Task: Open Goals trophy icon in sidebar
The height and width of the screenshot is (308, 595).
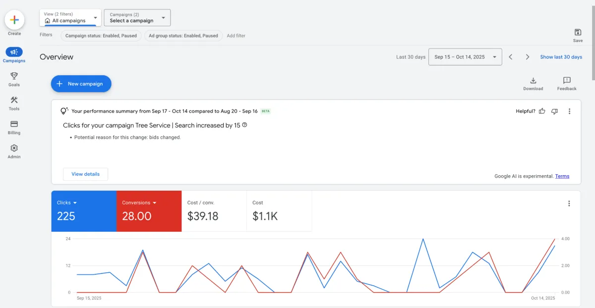Action: point(14,76)
